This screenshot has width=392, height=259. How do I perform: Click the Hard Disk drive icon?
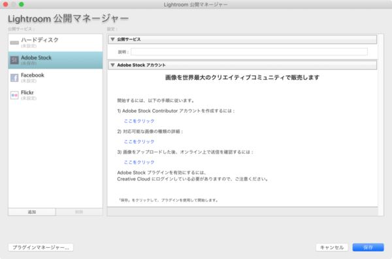tap(14, 43)
